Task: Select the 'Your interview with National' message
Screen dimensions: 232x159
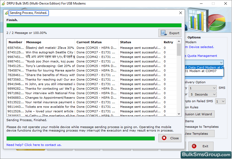Action: click(50, 93)
